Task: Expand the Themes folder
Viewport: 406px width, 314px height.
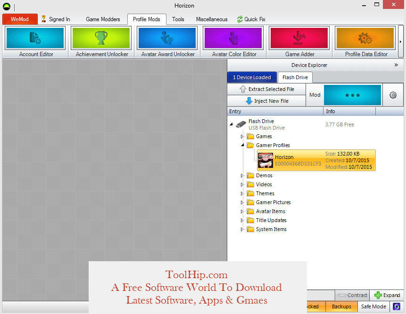Action: coord(242,193)
